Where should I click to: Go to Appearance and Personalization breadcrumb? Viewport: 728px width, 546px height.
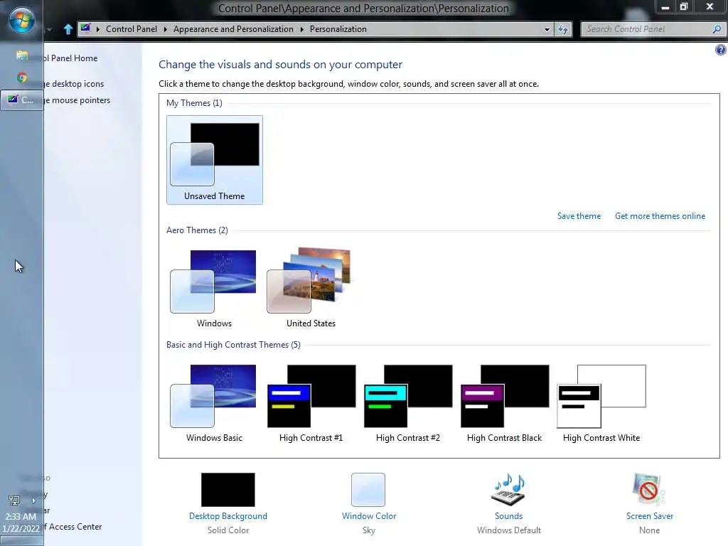(233, 28)
